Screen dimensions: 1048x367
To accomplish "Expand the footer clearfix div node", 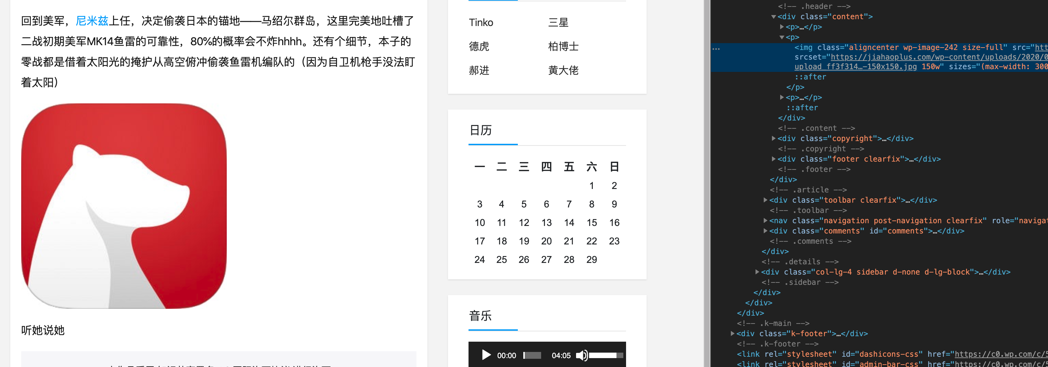I will (774, 159).
